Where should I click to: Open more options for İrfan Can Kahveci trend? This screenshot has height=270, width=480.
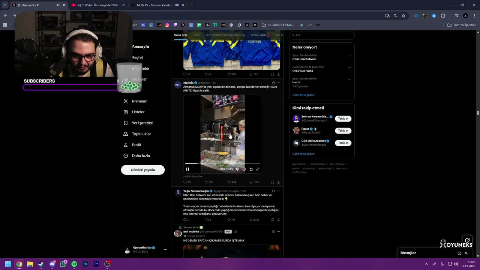click(349, 56)
